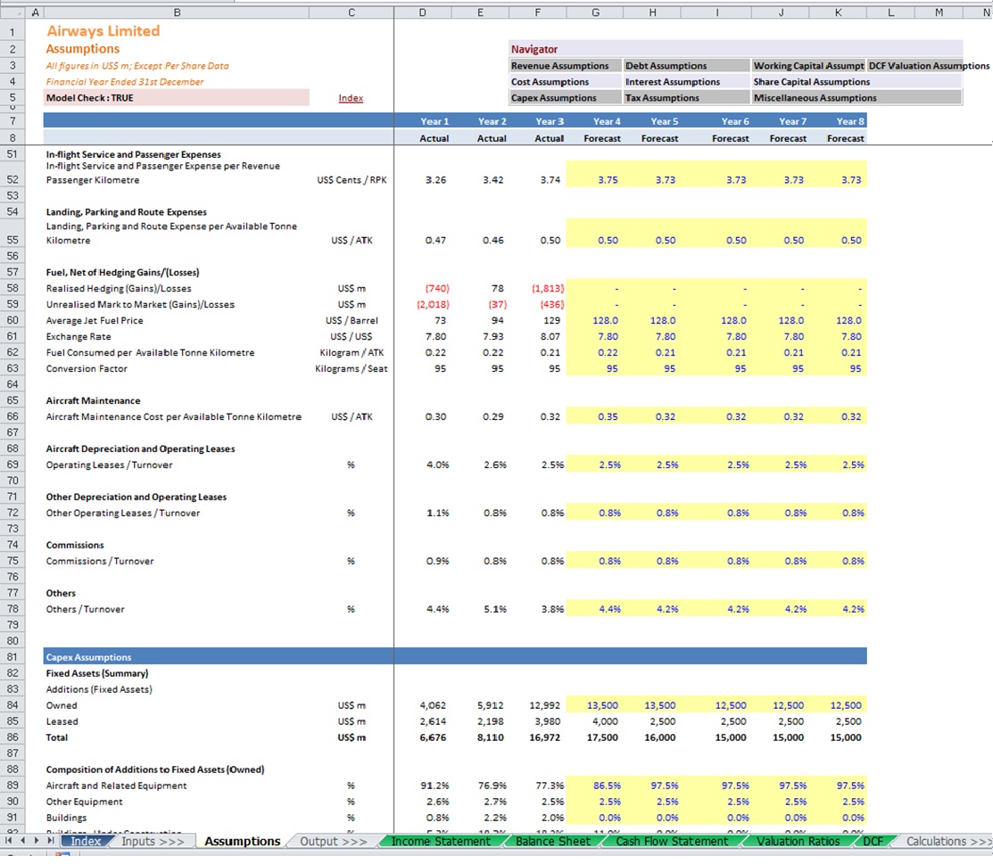The image size is (993, 864).
Task: Jump to last sheet with navigation arrow
Action: (50, 841)
